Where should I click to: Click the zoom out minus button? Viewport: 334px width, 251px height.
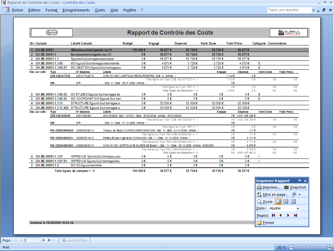(291, 247)
